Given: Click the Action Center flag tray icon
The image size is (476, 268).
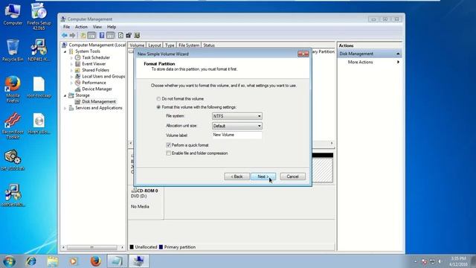Looking at the screenshot, I should point(425,261).
